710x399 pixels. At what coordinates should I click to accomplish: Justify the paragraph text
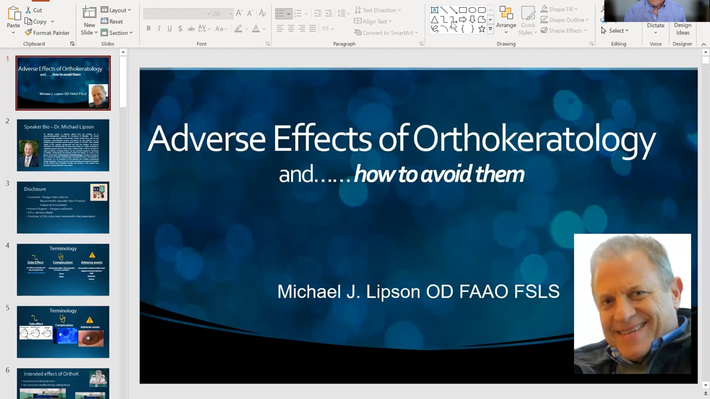(313, 28)
